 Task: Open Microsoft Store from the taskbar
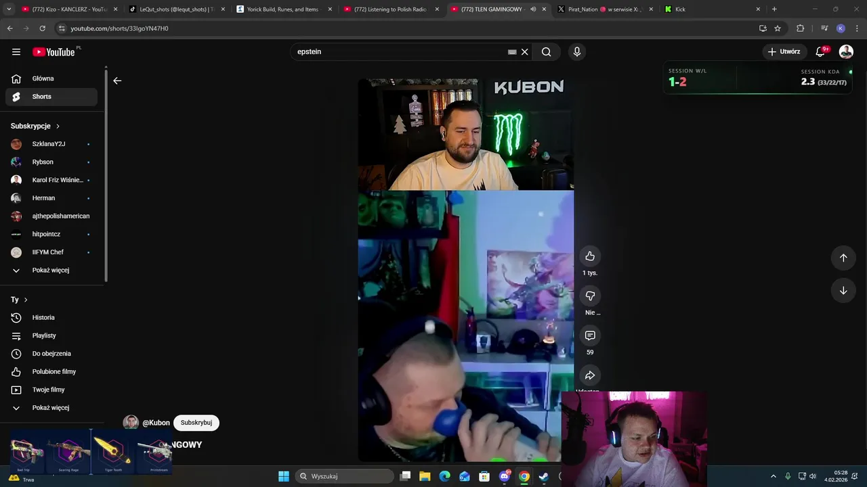click(484, 476)
